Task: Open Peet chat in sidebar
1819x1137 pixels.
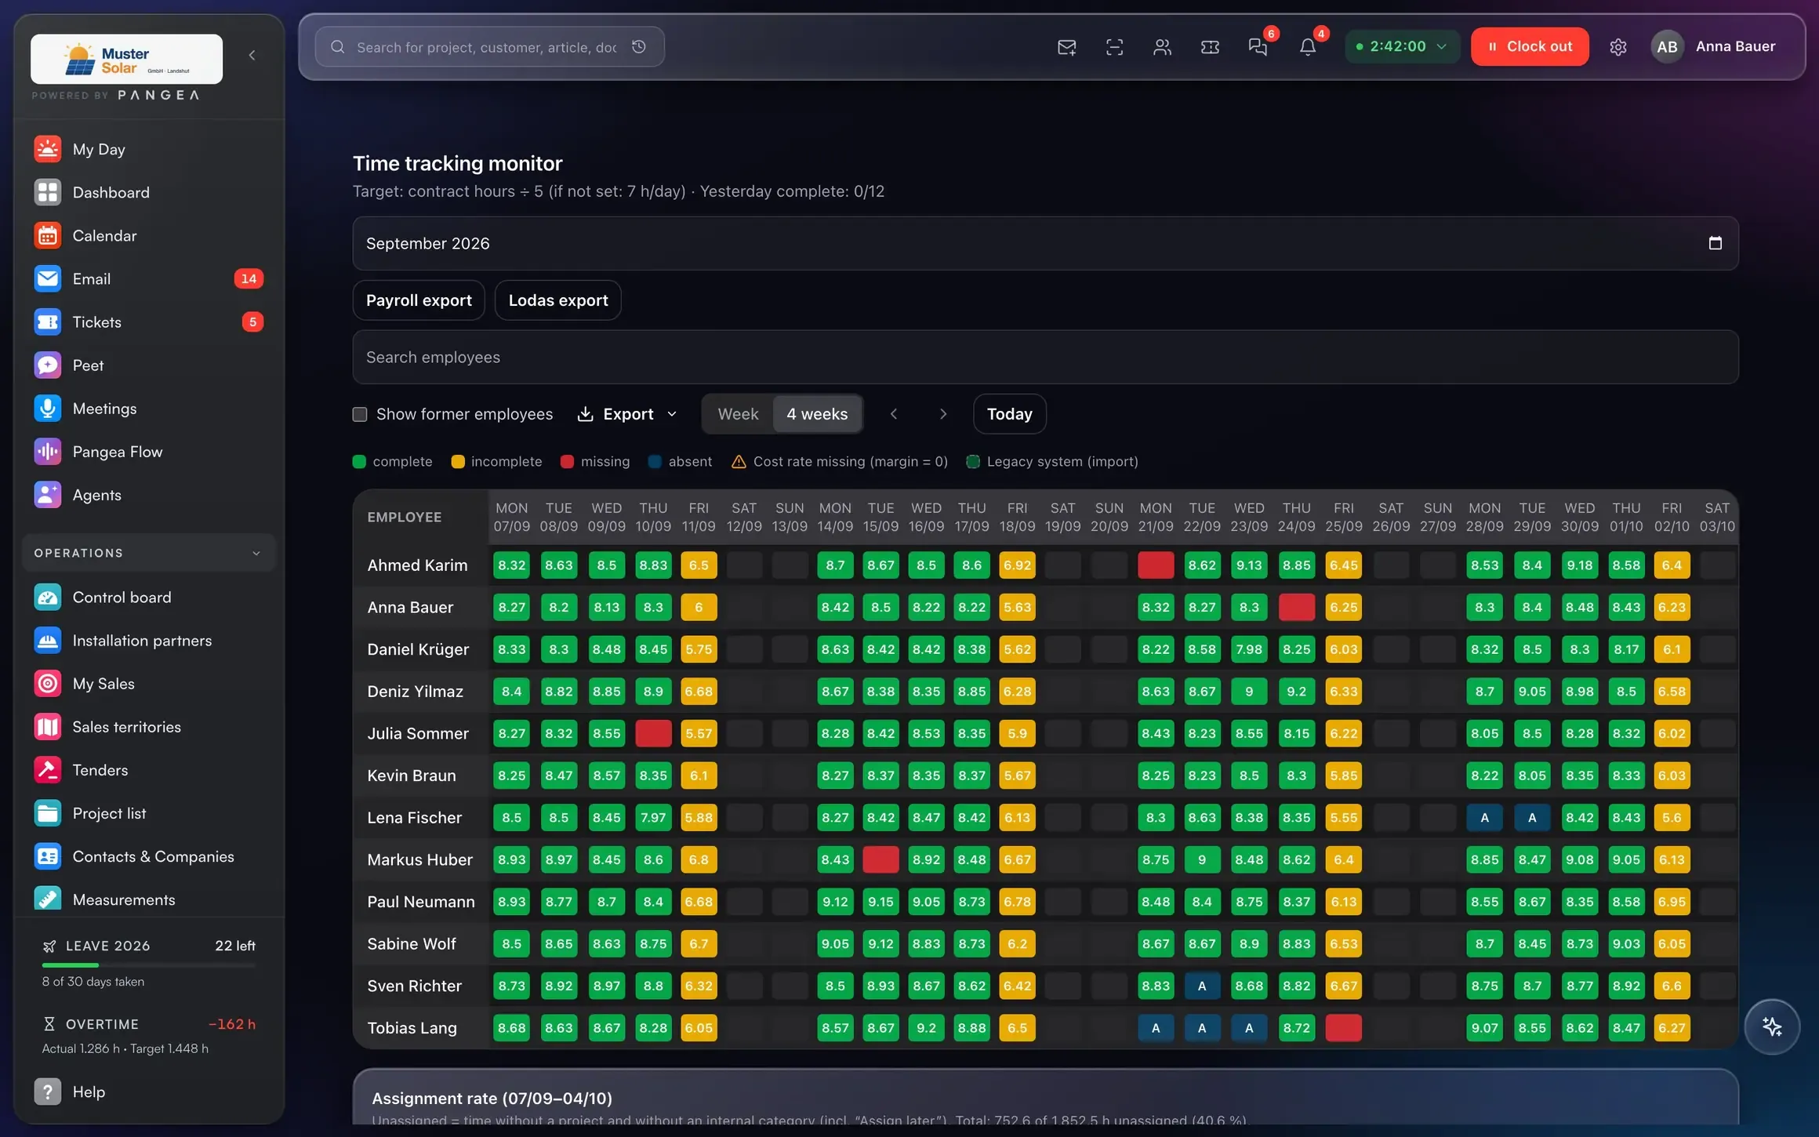Action: coord(149,365)
